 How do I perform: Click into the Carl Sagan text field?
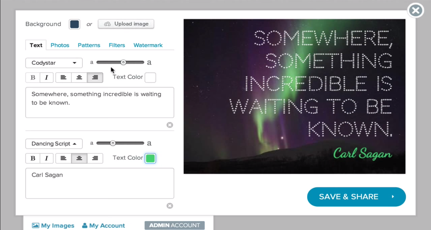[99, 183]
